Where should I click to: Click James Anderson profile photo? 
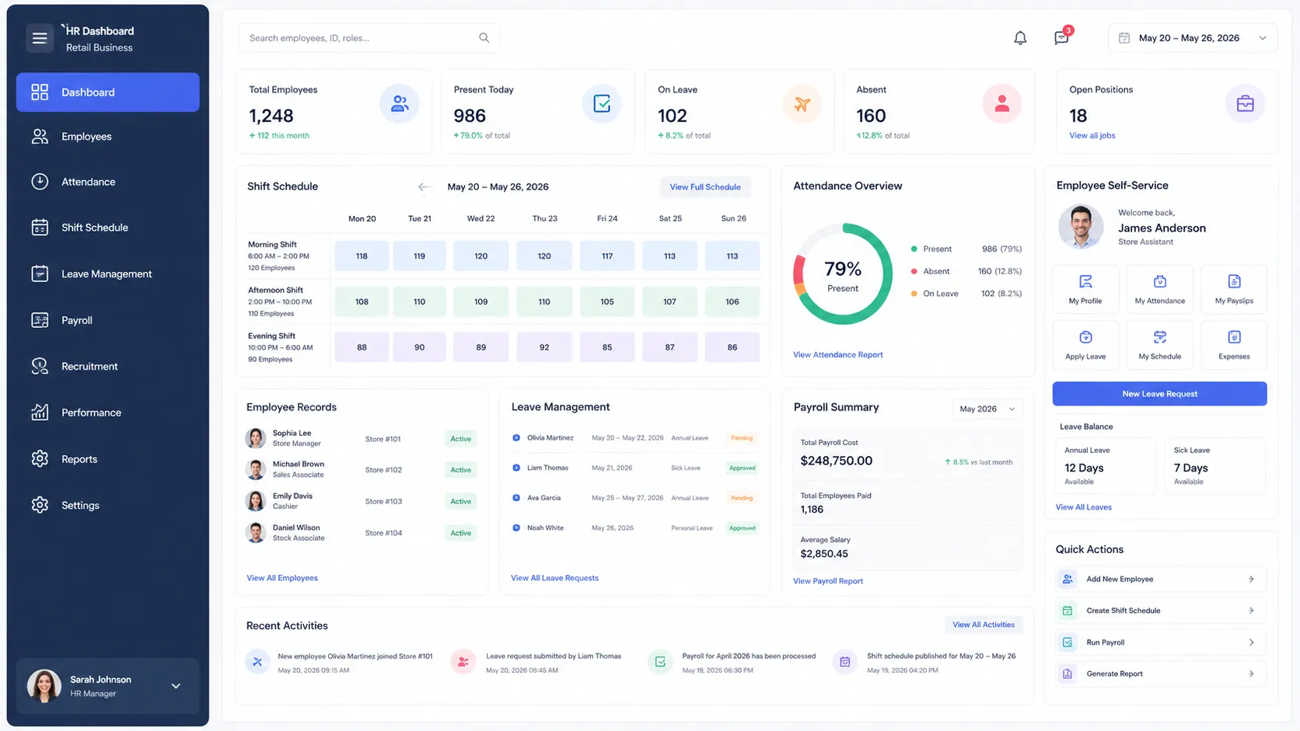pyautogui.click(x=1081, y=227)
